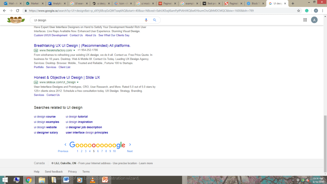Open VLC media player from taskbar

pyautogui.click(x=92, y=180)
